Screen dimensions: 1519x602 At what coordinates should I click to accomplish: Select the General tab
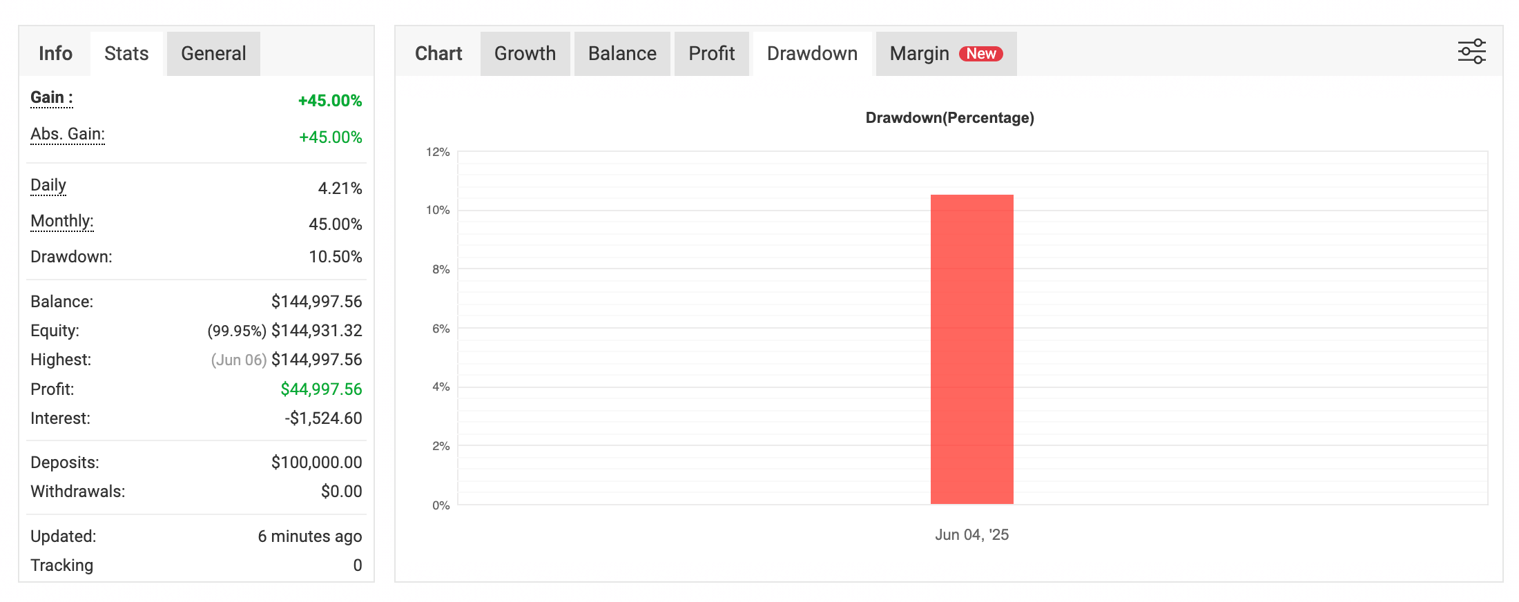click(x=213, y=54)
